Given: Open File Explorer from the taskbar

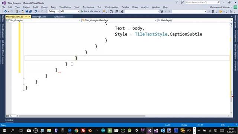Looking at the screenshot, I should [49, 131].
